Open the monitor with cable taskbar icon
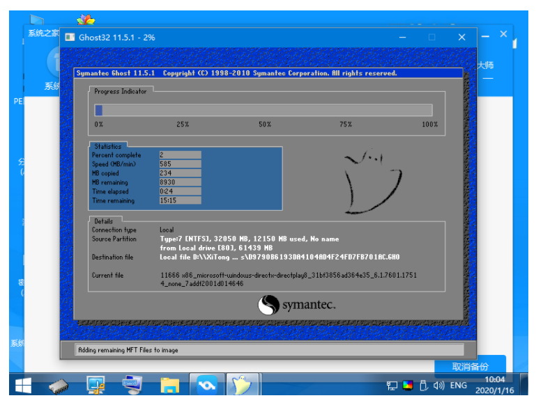The image size is (536, 405). (x=95, y=385)
